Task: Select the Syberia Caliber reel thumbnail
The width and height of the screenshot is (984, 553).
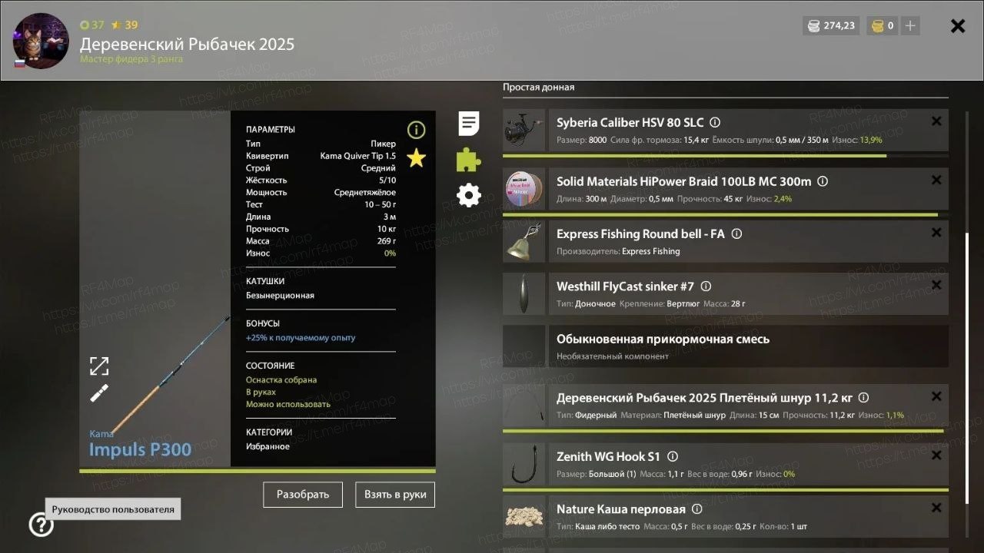Action: (x=524, y=131)
